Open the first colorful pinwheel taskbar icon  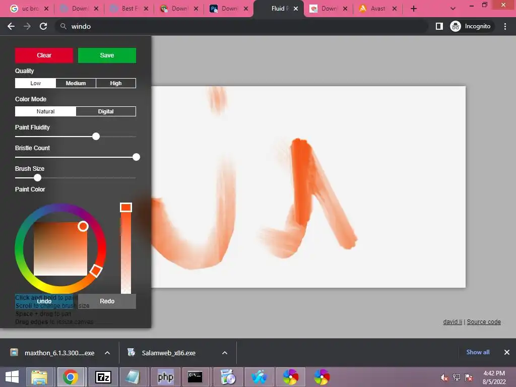click(291, 377)
